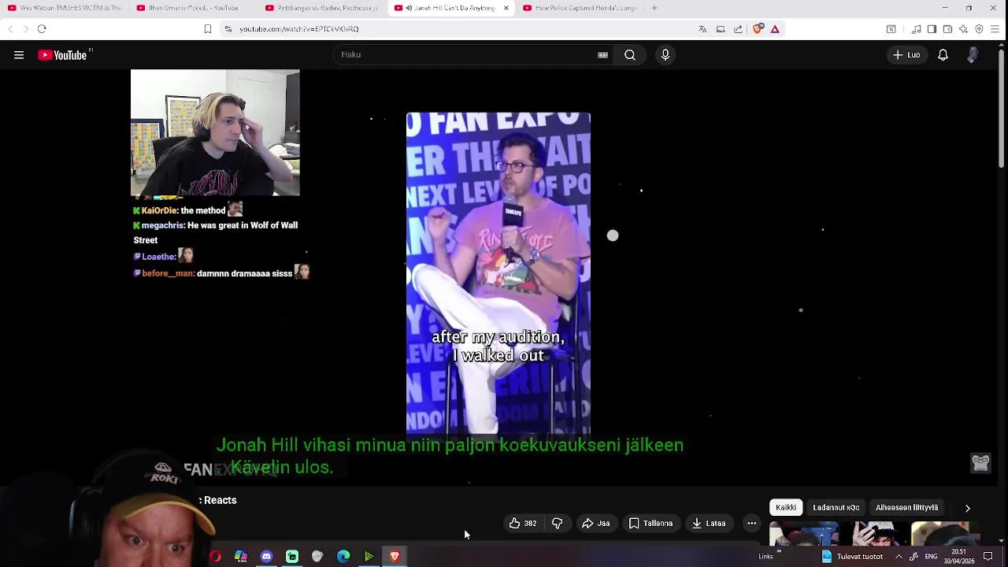Open the Brave Shields lion icon

758,29
